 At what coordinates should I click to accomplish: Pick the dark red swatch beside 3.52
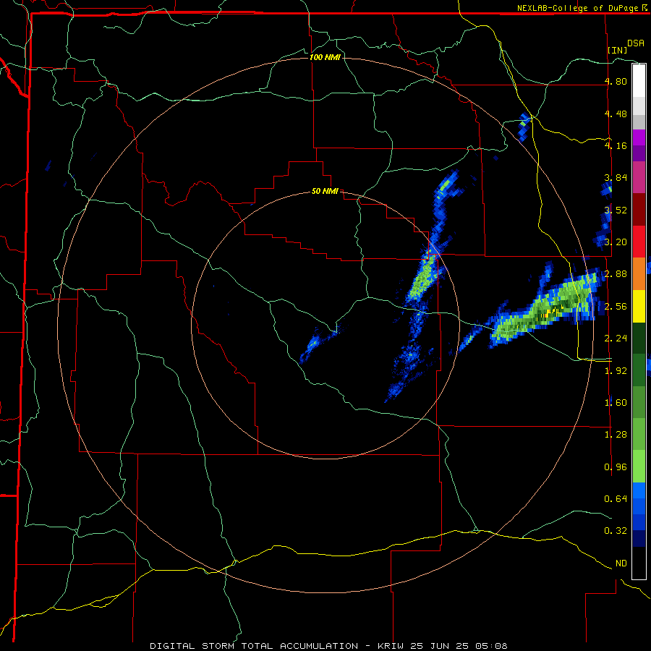639,210
